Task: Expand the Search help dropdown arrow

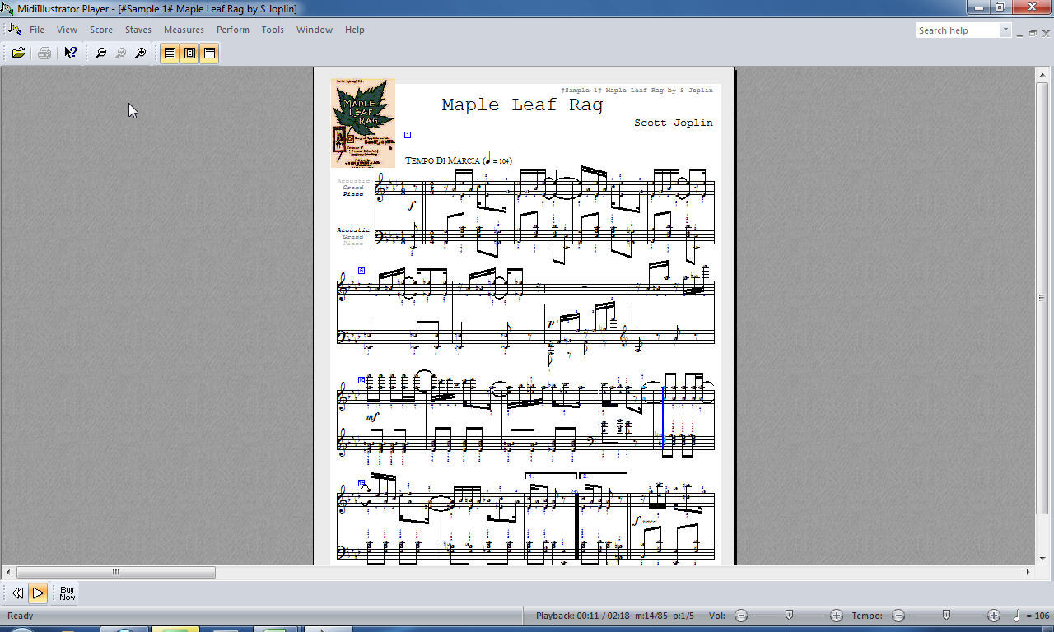Action: pos(1005,30)
